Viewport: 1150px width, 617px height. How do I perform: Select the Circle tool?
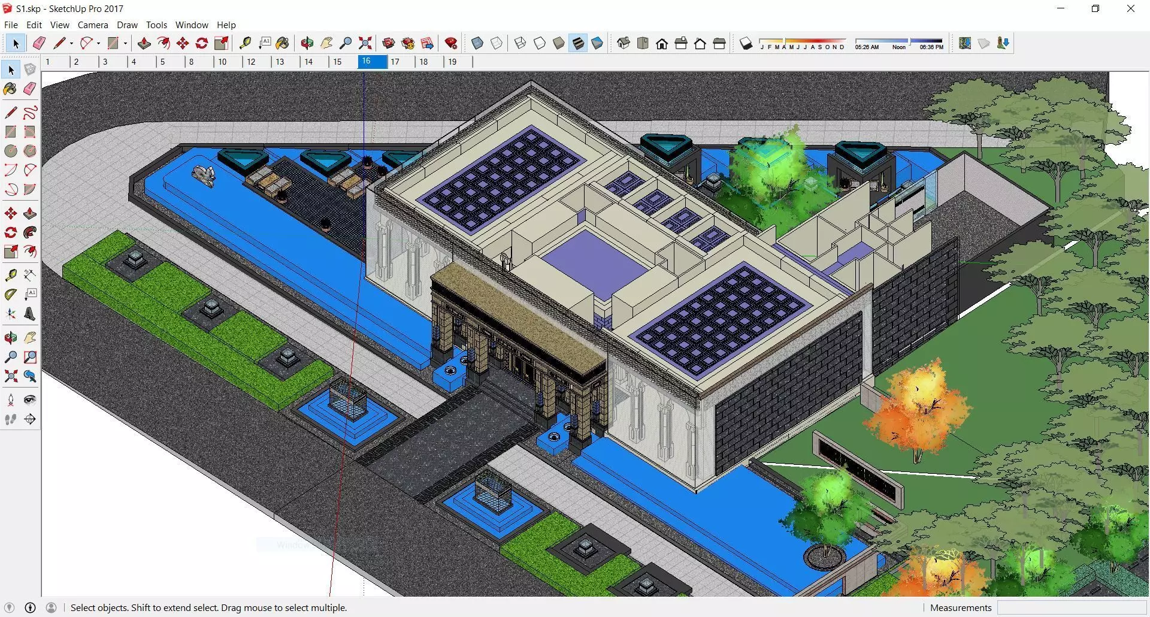tap(11, 151)
